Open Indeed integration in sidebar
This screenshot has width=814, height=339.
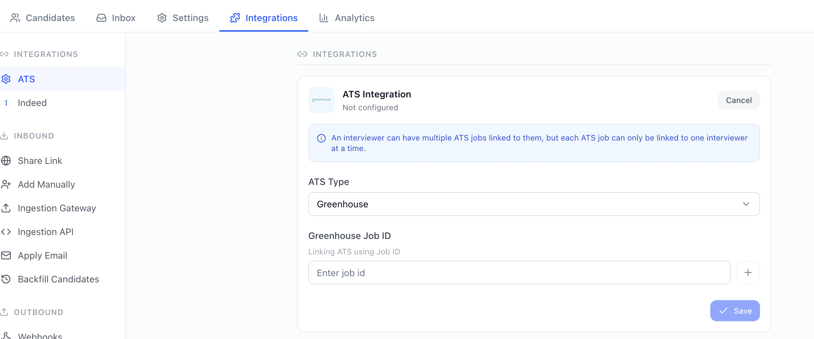tap(63, 103)
